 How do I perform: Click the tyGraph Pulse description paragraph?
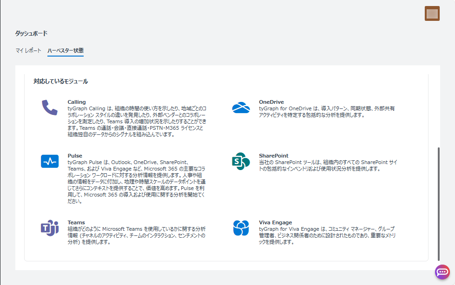click(137, 182)
